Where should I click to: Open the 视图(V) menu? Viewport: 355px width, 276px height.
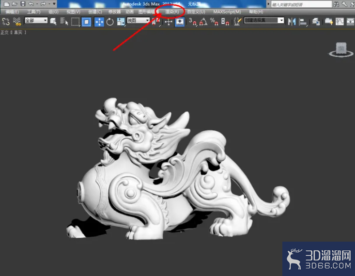(73, 12)
